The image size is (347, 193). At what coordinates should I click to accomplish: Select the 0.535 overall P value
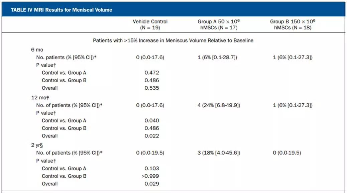click(x=152, y=88)
